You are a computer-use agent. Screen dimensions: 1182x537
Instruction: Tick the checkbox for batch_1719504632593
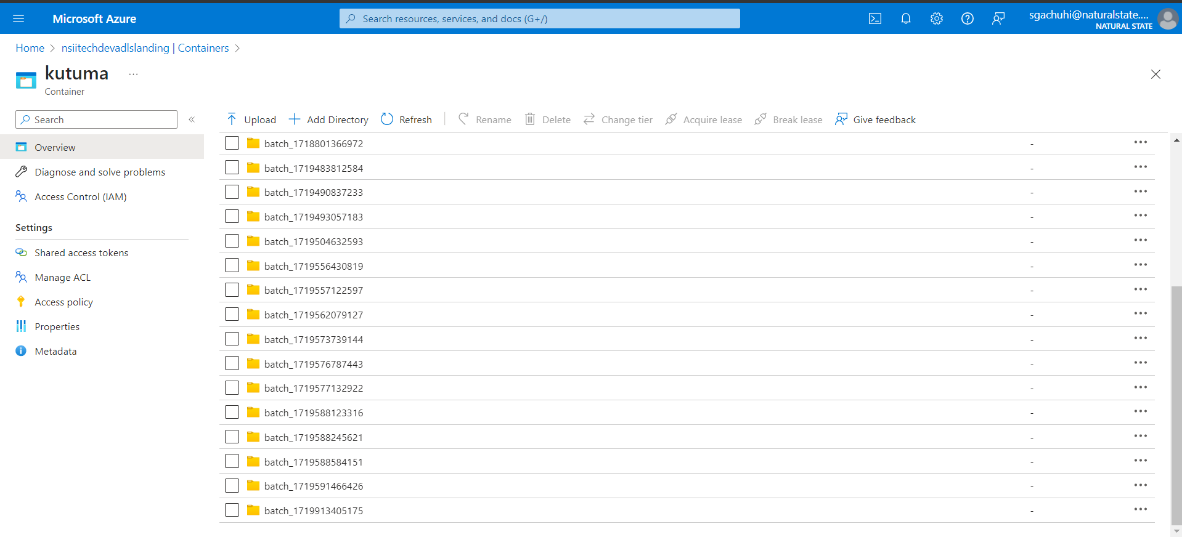pyautogui.click(x=232, y=241)
